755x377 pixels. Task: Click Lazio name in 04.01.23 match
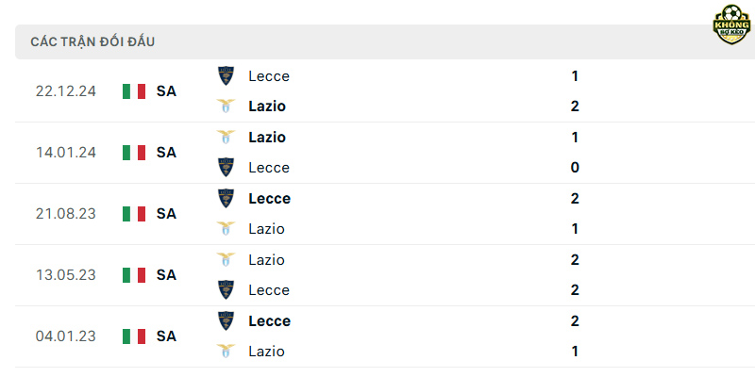pos(267,351)
